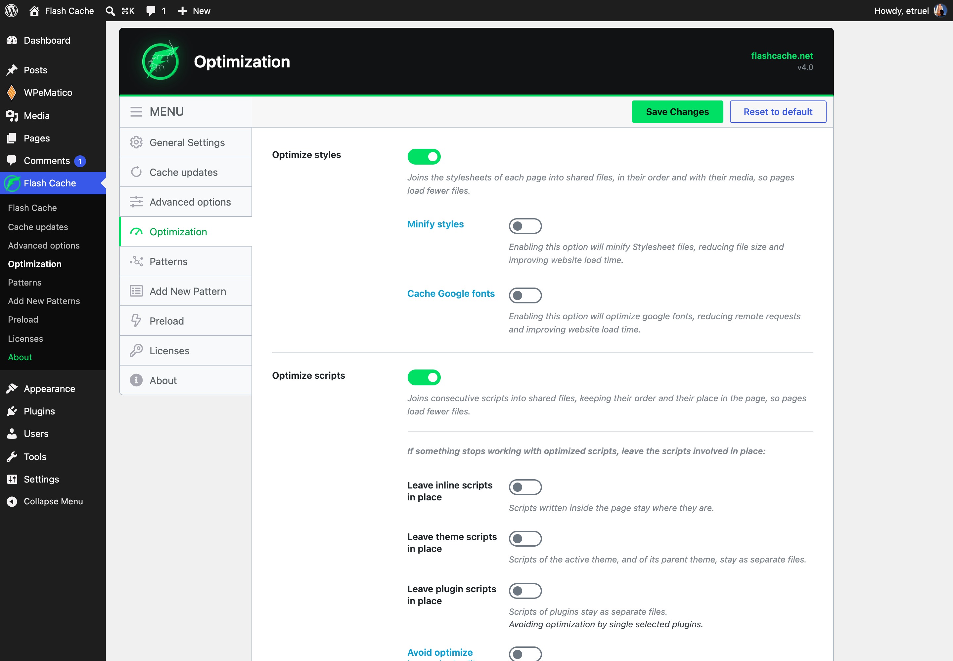The width and height of the screenshot is (953, 661).
Task: Click the Flash Cache logo in header
Action: click(160, 61)
